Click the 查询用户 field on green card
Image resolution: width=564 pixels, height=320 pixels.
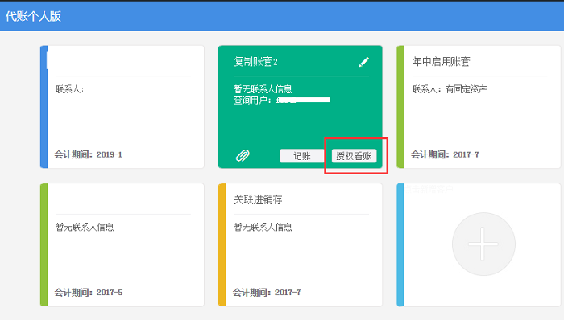pyautogui.click(x=282, y=100)
